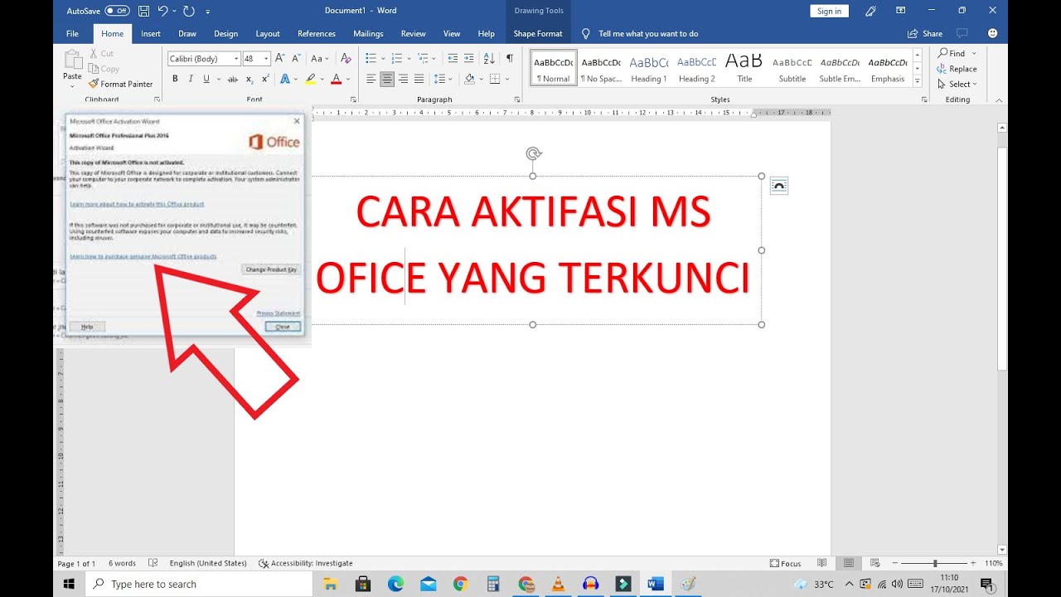This screenshot has height=597, width=1061.
Task: Open 'Learn more about how to activate' link
Action: [x=137, y=204]
